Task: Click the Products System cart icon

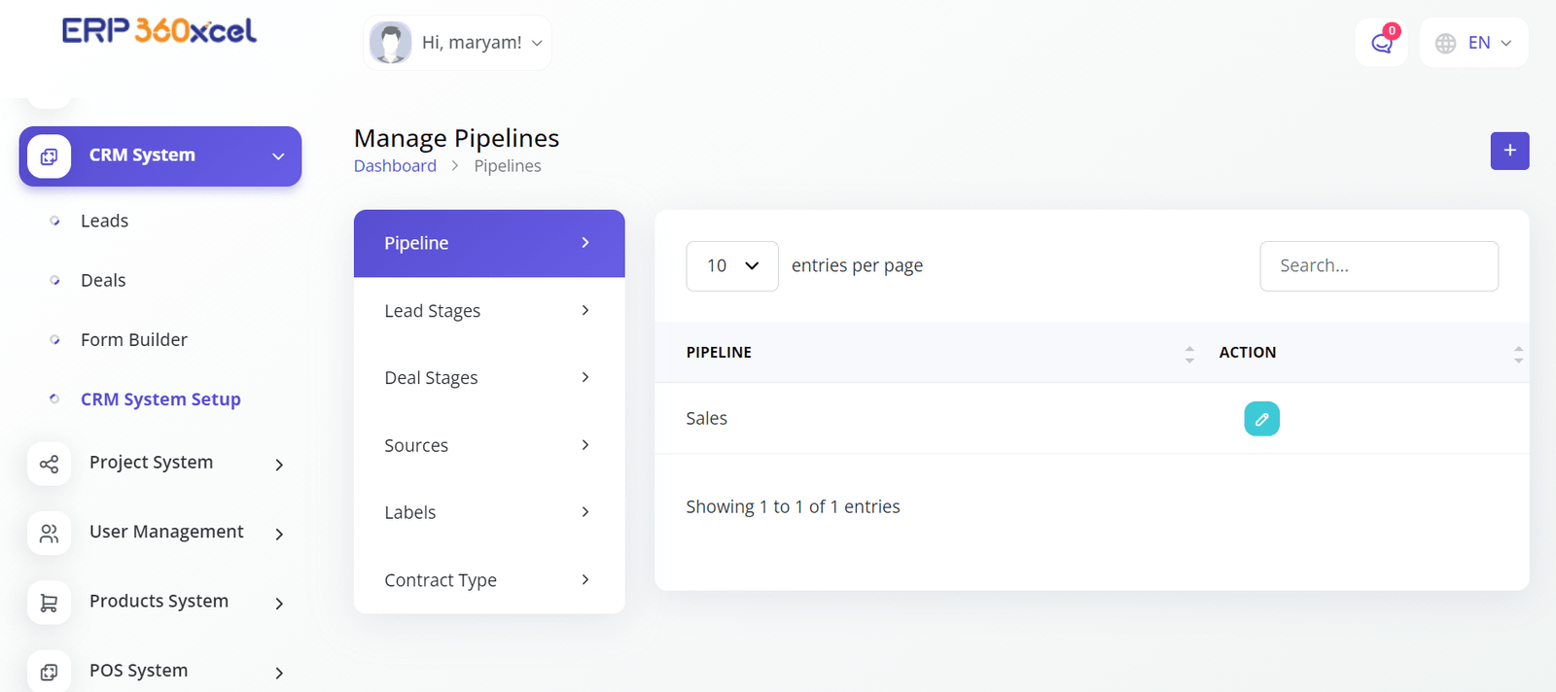Action: click(x=49, y=603)
